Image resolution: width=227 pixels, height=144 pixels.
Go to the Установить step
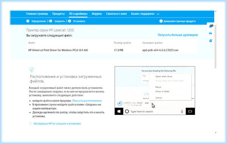(x=79, y=21)
